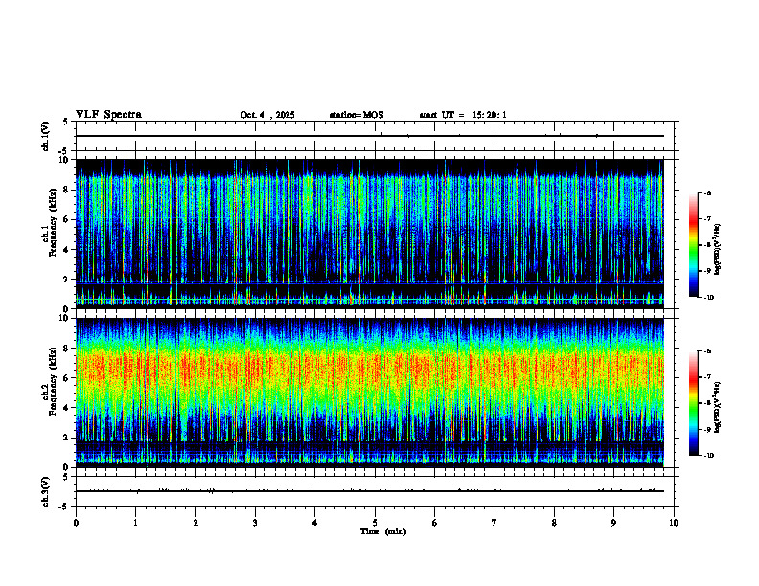Viewport: 759px width, 586px height.
Task: Click time axis tick label "6"
Action: tap(434, 523)
